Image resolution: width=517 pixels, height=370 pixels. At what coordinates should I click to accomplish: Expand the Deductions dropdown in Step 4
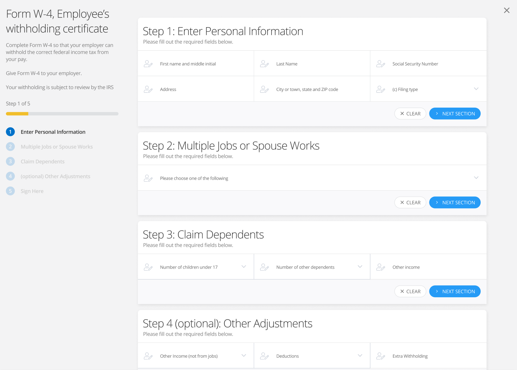coord(360,355)
